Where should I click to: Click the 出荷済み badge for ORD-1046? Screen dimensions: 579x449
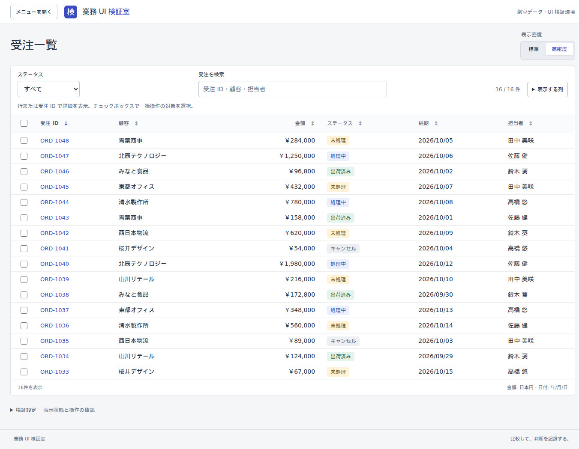pyautogui.click(x=341, y=171)
